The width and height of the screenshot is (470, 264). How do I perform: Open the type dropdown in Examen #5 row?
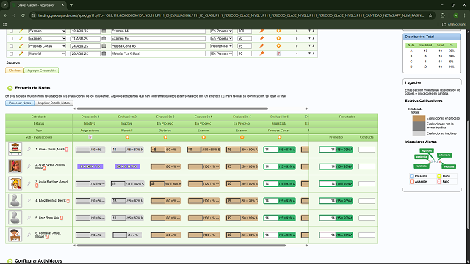[47, 38]
